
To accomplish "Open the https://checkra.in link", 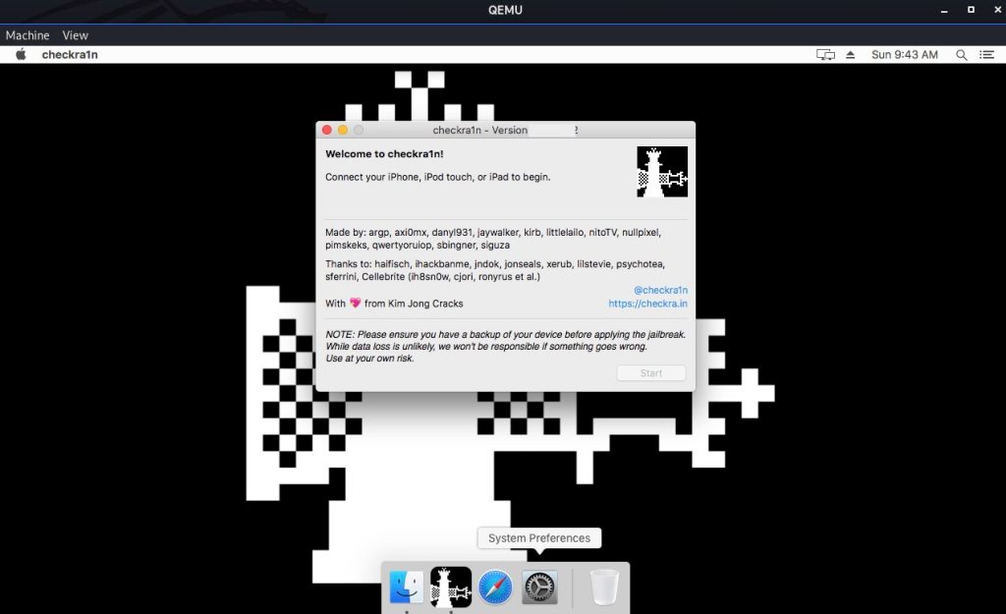I will click(x=647, y=304).
